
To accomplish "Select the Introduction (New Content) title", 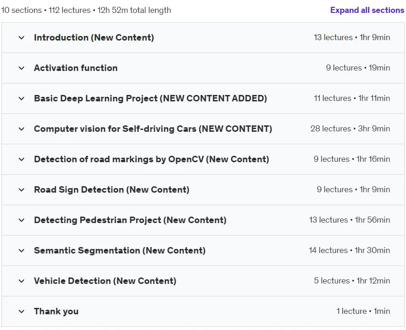I will (94, 37).
